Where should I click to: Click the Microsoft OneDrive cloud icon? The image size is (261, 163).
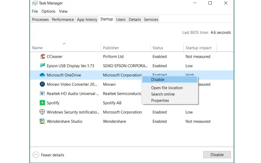42,75
